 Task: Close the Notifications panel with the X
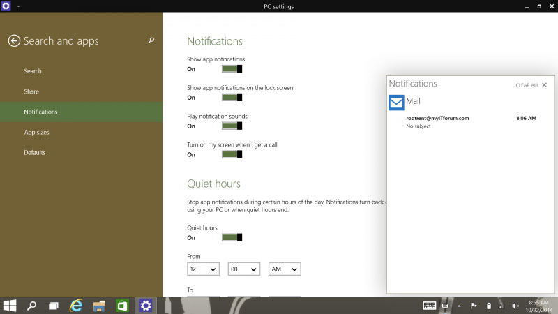[545, 85]
